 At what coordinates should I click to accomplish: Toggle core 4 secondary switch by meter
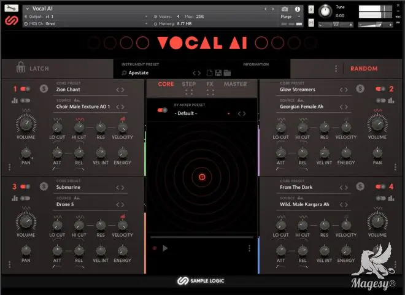[380, 198]
